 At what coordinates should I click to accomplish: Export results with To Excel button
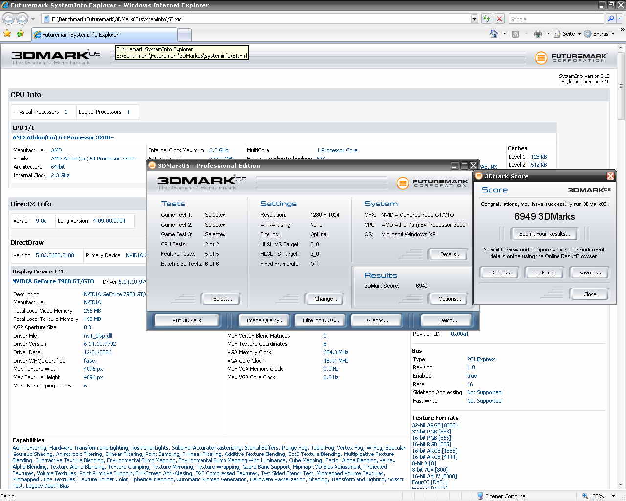pyautogui.click(x=544, y=273)
